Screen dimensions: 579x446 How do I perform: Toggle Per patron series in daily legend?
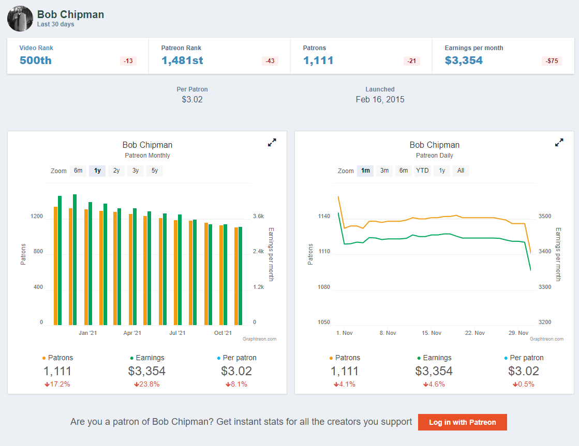pyautogui.click(x=524, y=358)
